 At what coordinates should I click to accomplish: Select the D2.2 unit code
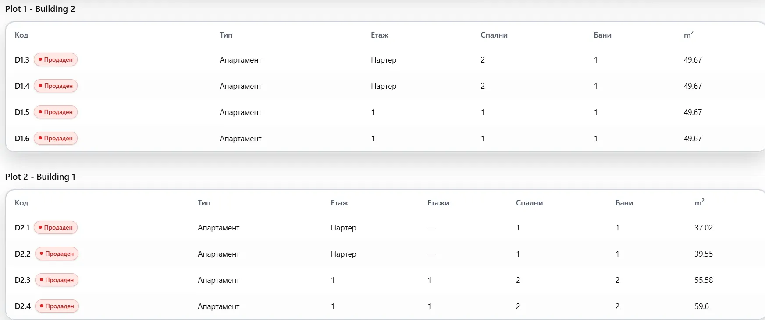[x=22, y=254]
